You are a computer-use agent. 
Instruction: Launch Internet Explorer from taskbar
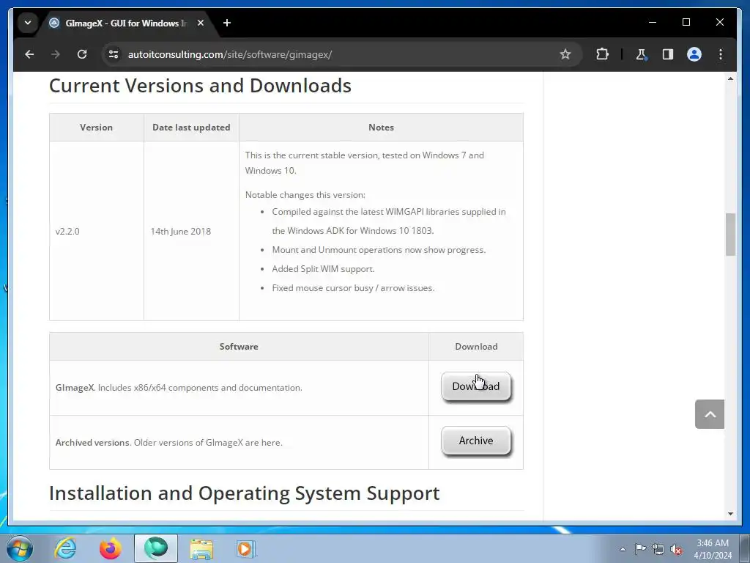[65, 548]
